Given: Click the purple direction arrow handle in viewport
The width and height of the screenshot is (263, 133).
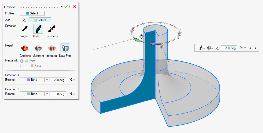Looking at the screenshot, I should pos(155,44).
